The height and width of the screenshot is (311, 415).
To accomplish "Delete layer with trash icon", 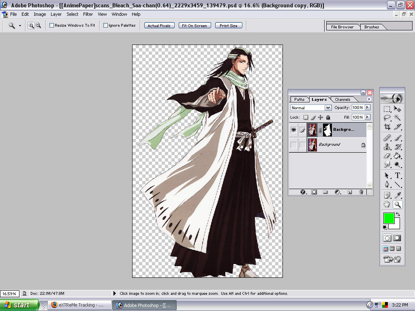I will [x=361, y=192].
